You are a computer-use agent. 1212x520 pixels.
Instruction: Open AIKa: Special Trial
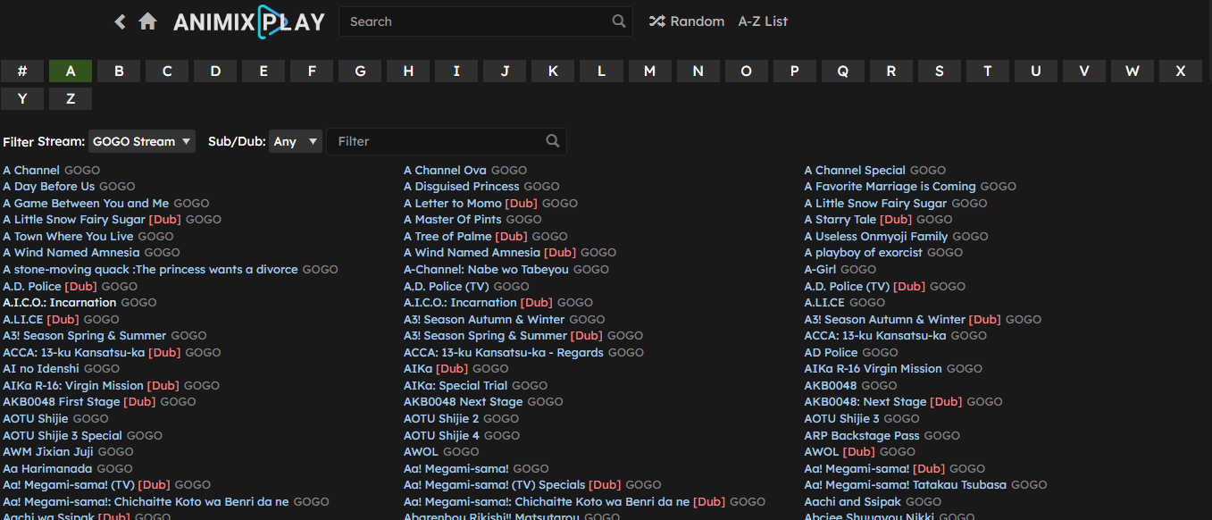(456, 385)
